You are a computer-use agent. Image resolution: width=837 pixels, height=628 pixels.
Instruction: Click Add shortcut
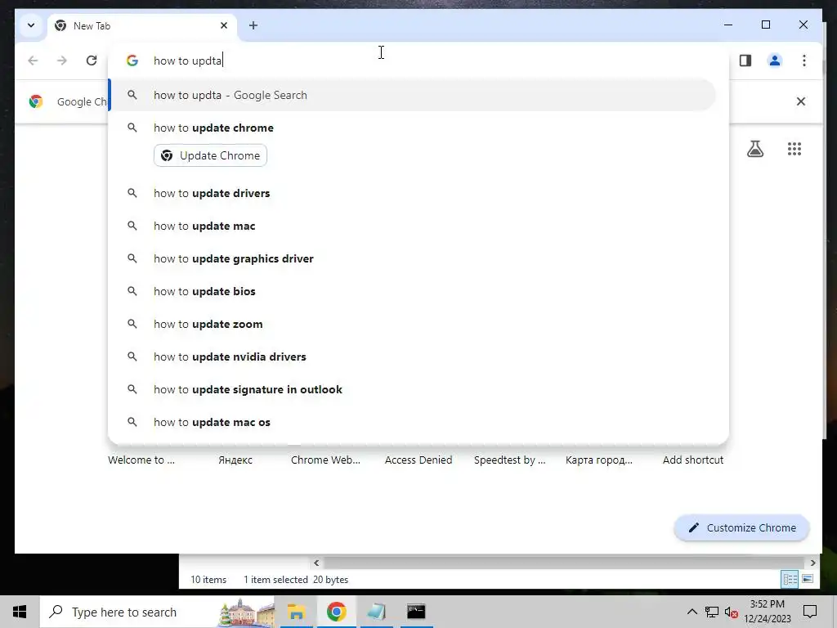click(x=693, y=460)
